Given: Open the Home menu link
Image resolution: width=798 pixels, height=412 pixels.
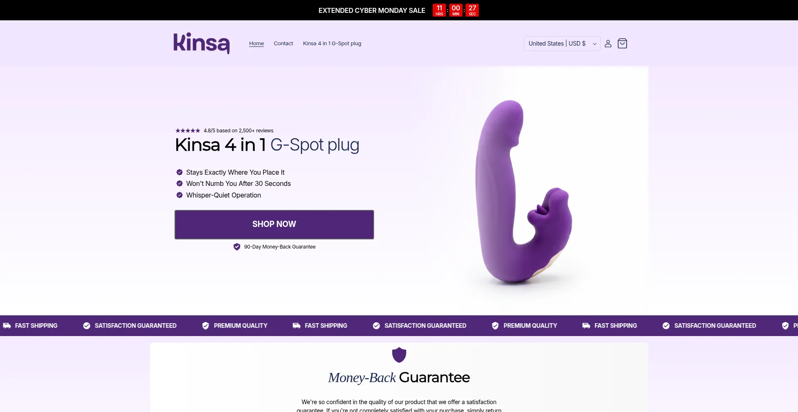Looking at the screenshot, I should (256, 44).
